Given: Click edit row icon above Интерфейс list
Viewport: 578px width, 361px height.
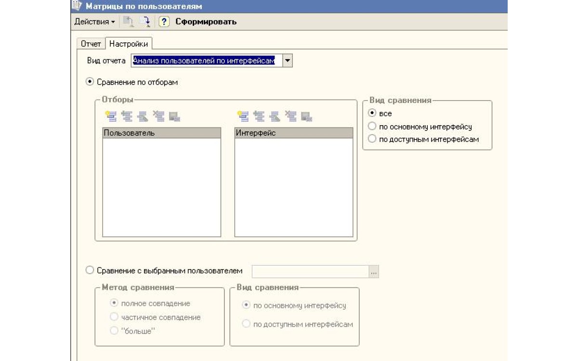Looking at the screenshot, I should tap(275, 116).
